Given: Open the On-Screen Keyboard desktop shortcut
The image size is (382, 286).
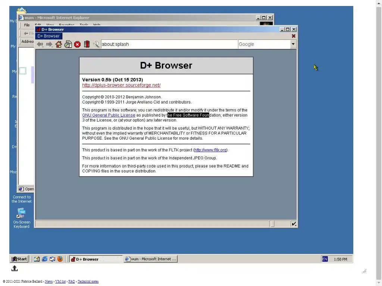Looking at the screenshot, I should pyautogui.click(x=21, y=218).
